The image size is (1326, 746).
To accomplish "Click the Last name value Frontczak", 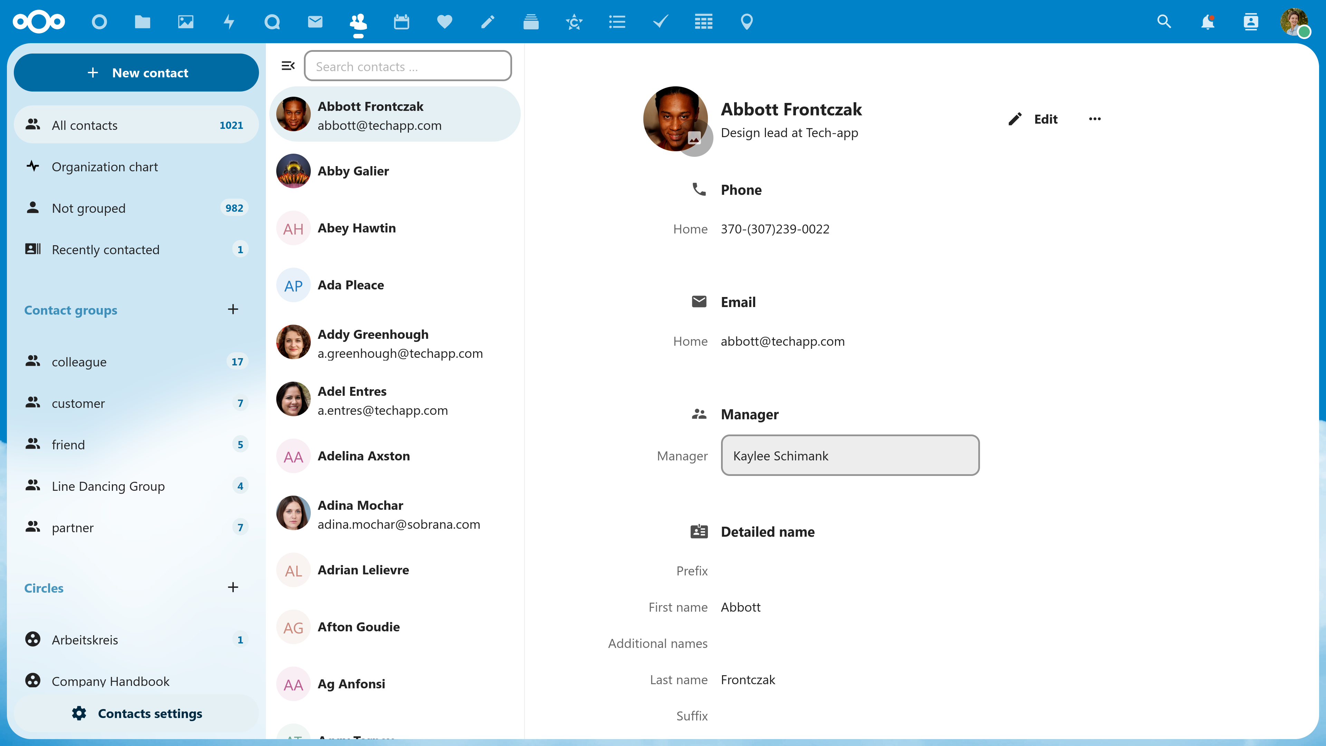I will pyautogui.click(x=748, y=680).
